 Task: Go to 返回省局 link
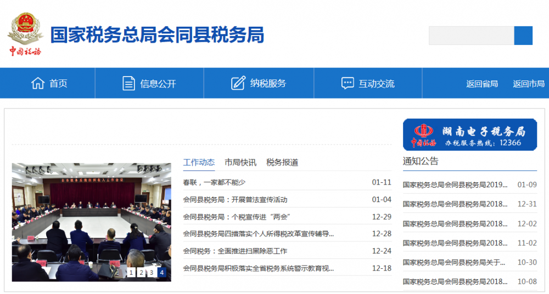[x=482, y=84]
